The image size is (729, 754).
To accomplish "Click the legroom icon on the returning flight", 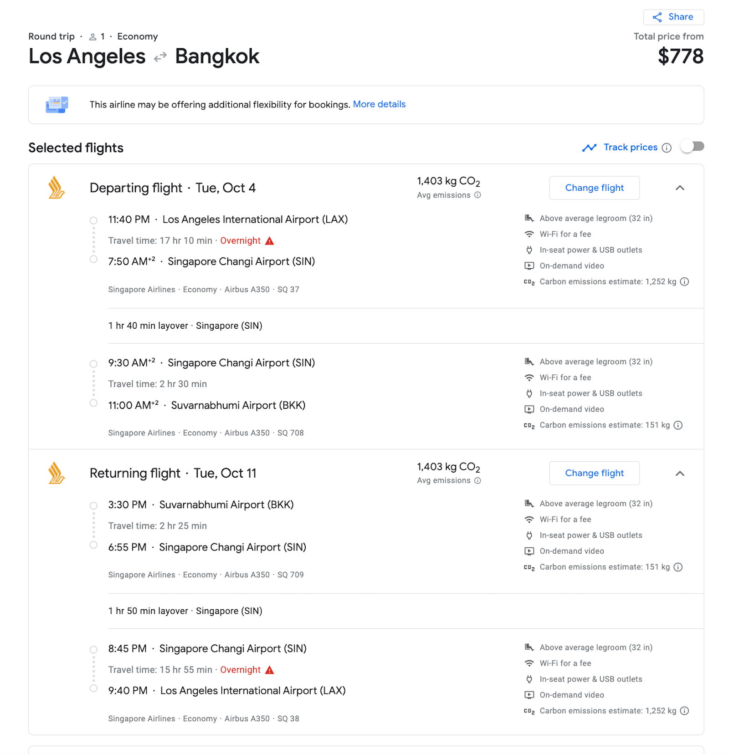I will click(529, 504).
